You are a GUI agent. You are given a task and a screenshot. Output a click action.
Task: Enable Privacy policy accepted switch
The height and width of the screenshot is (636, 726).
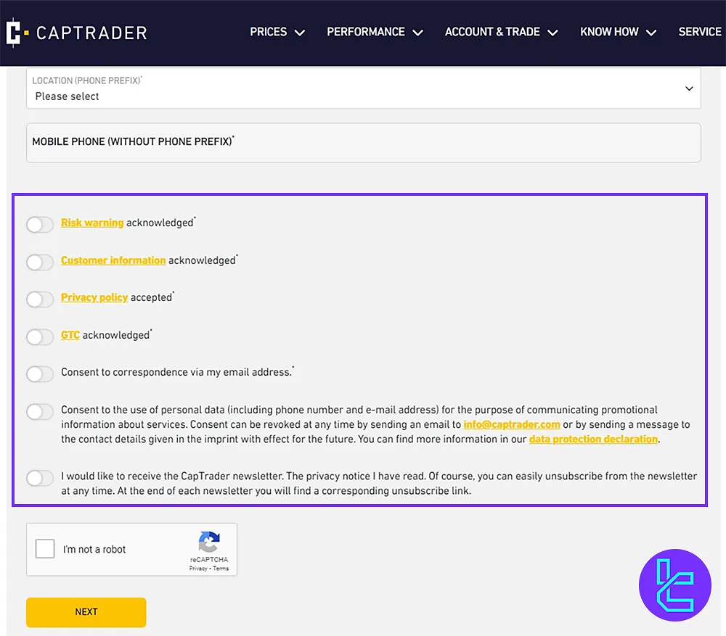40,300
